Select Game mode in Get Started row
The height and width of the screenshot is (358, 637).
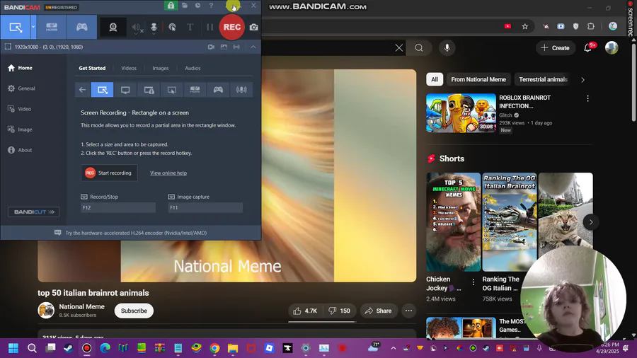(x=218, y=90)
